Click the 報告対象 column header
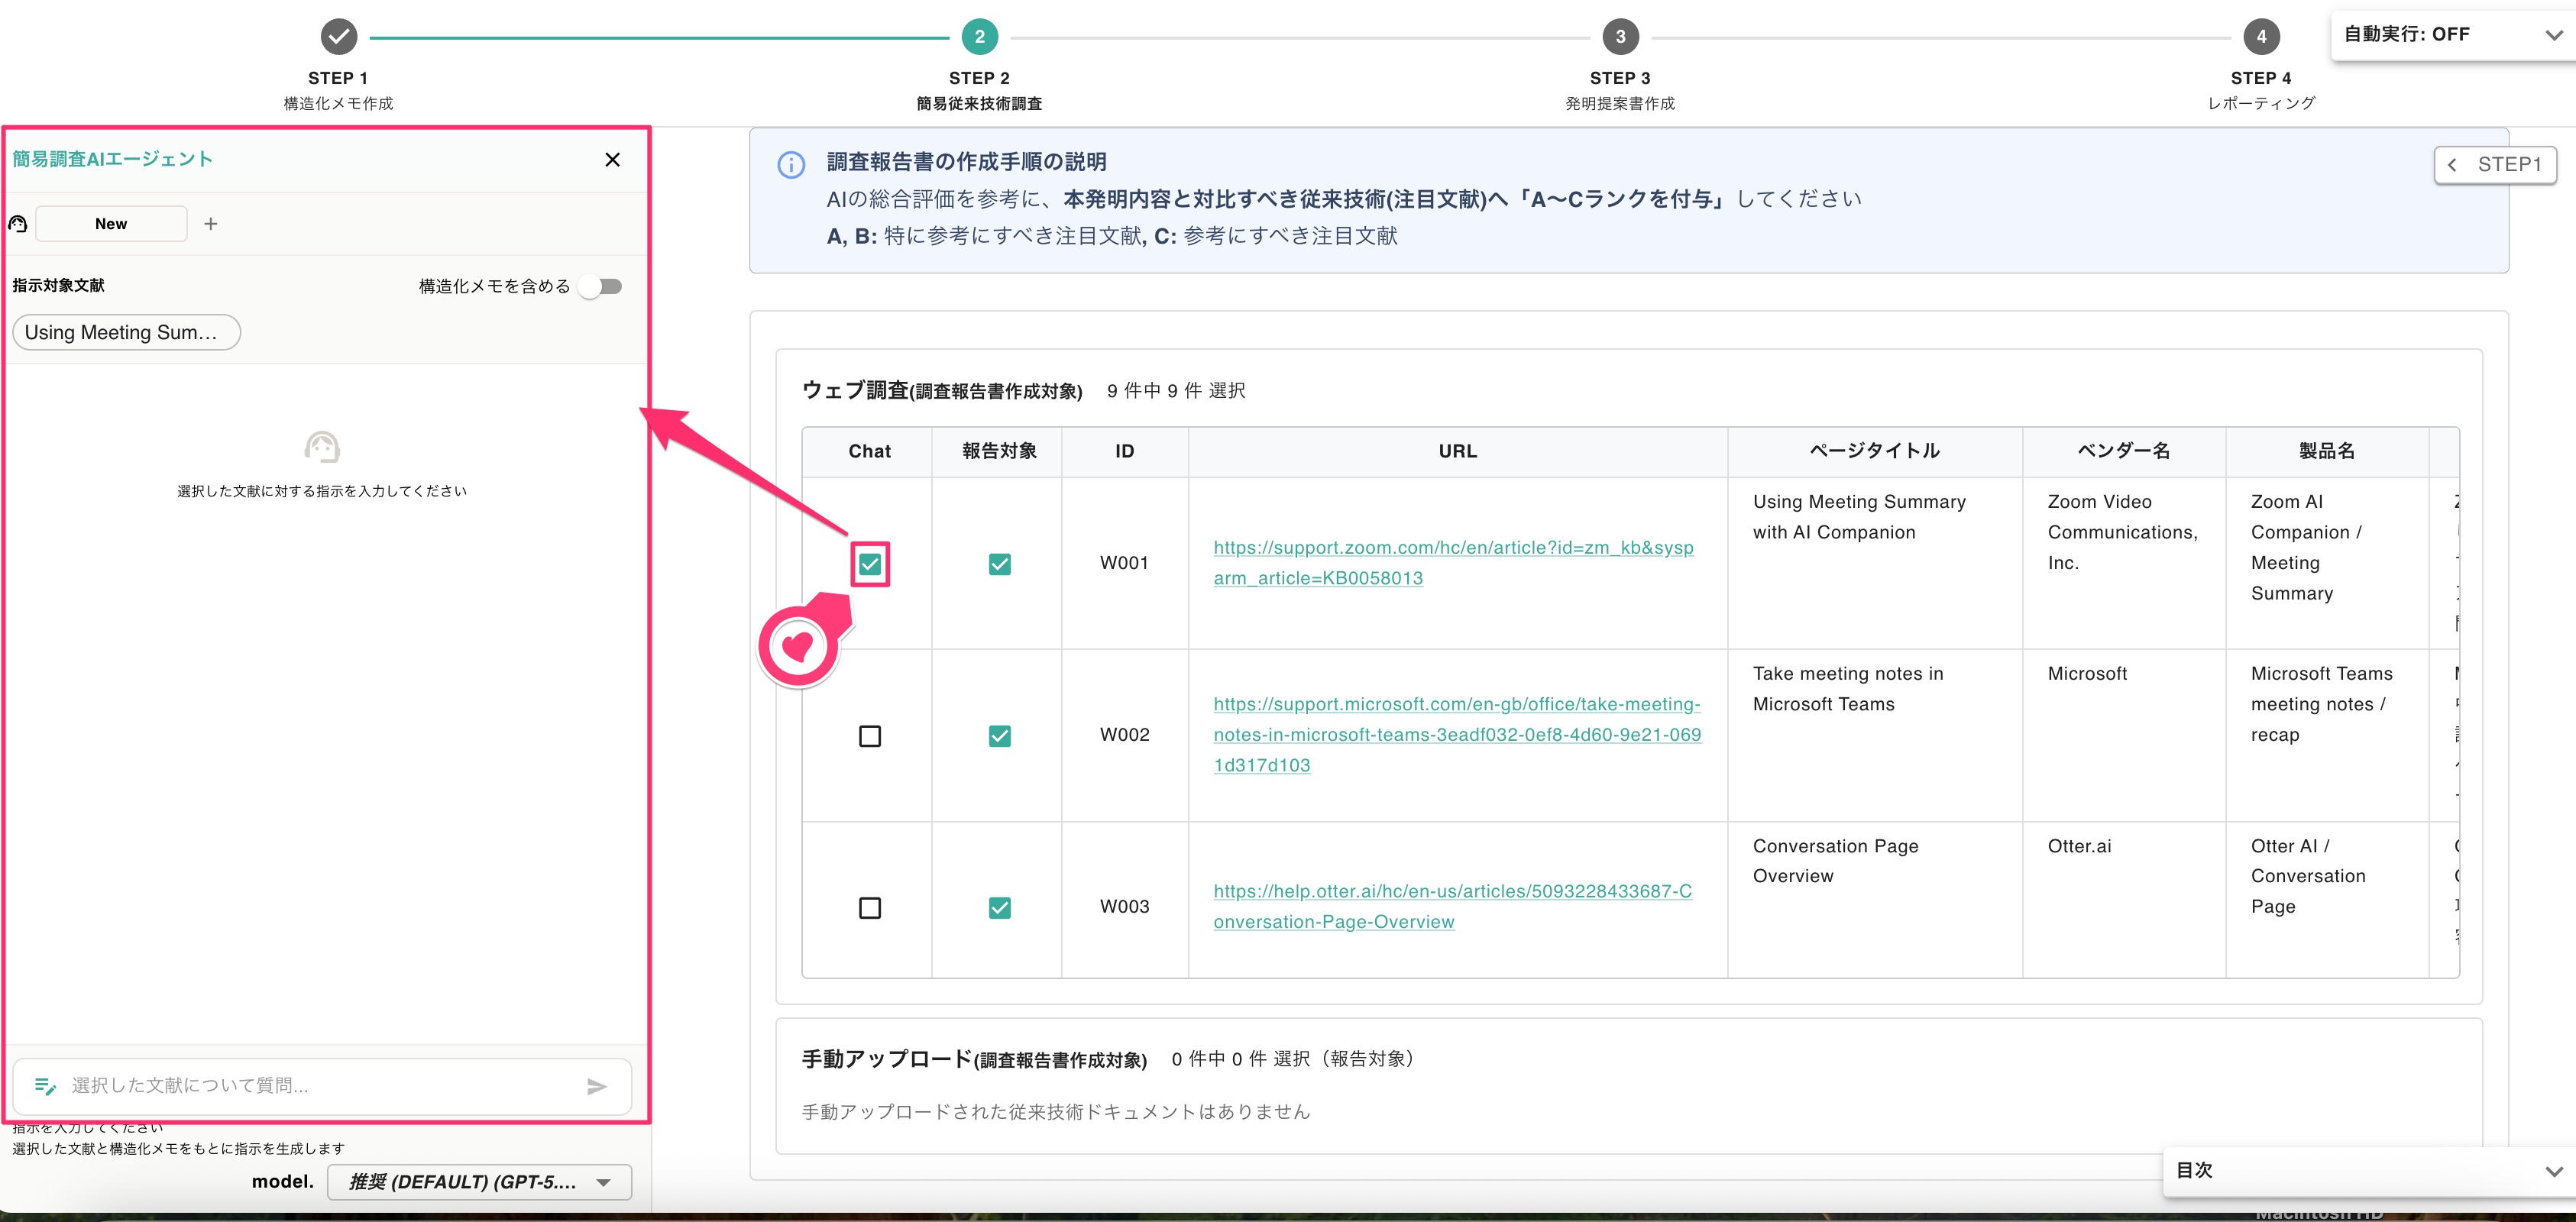Image resolution: width=2576 pixels, height=1222 pixels. point(998,452)
